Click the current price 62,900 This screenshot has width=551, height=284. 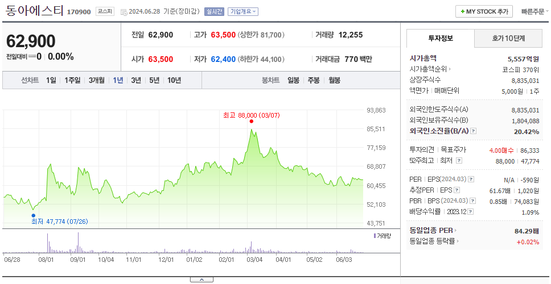(31, 41)
